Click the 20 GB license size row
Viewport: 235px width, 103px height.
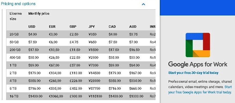click(81, 34)
